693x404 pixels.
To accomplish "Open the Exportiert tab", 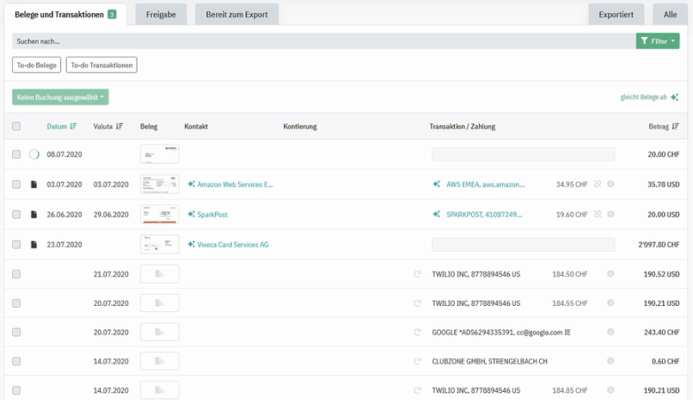I will click(x=616, y=15).
